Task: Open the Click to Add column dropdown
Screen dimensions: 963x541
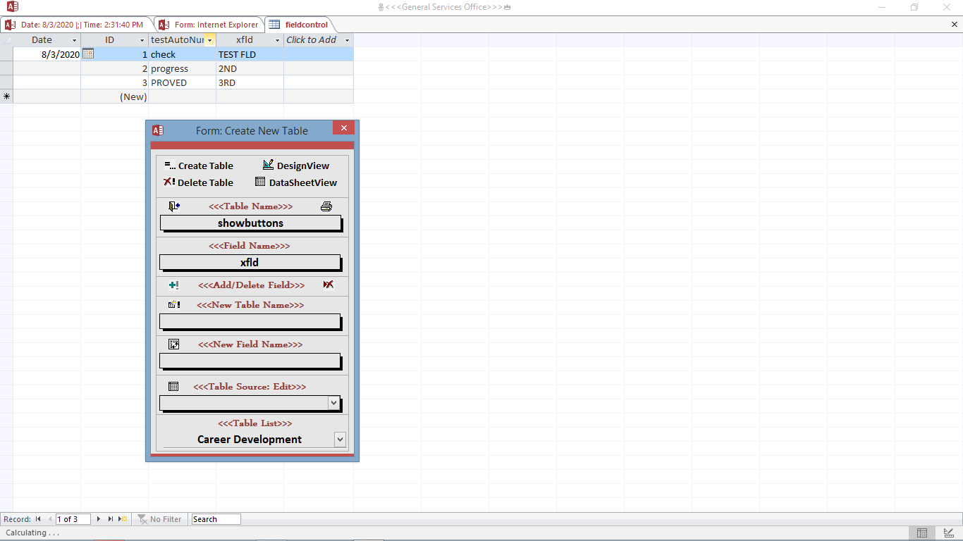Action: click(x=347, y=40)
